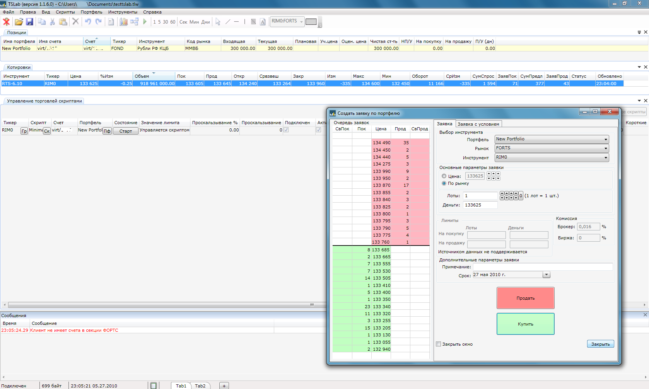Select the 'Цена' radio button
Viewport: 649px width, 389px height.
click(444, 176)
